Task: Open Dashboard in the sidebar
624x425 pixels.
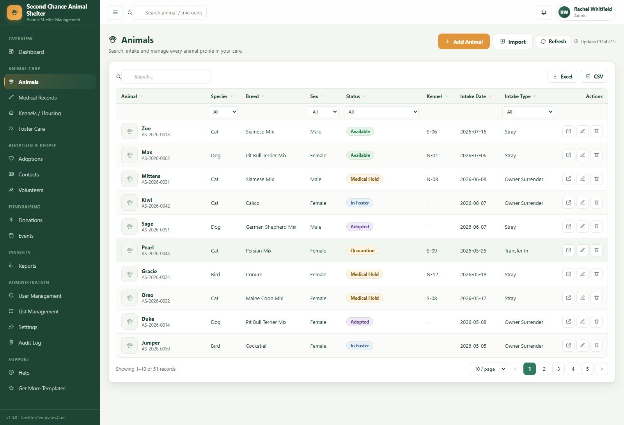Action: [x=50, y=52]
